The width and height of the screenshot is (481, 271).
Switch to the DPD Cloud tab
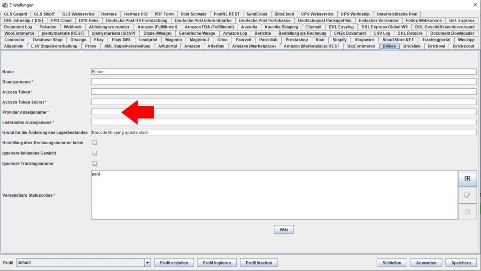pyautogui.click(x=61, y=20)
